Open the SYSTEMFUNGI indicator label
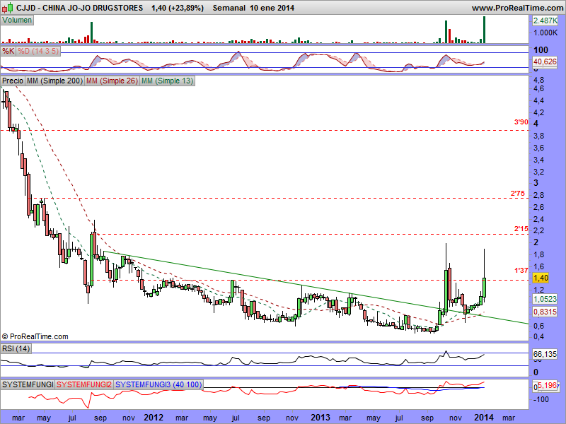Viewport: 566px width, 424px height. (x=28, y=384)
